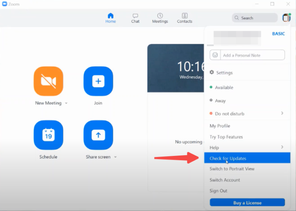Screen dimensions: 296x211
Task: Click the Search field
Action: [x=255, y=18]
